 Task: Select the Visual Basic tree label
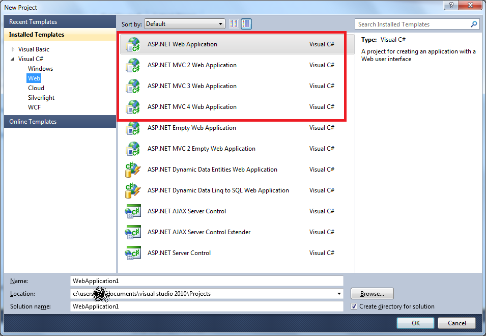click(x=34, y=49)
